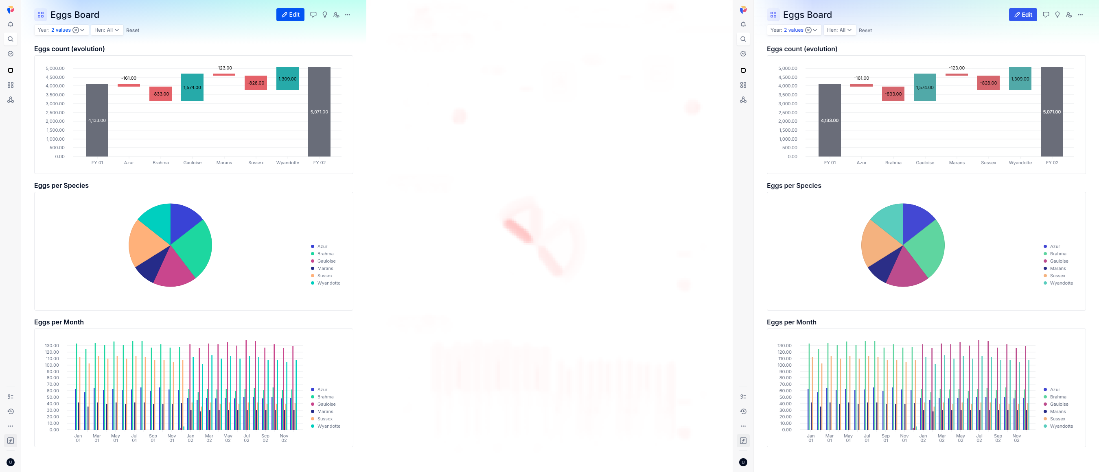The image size is (1099, 472).
Task: Toggle Wyandotte in left Eggs per Month legend
Action: pos(326,426)
